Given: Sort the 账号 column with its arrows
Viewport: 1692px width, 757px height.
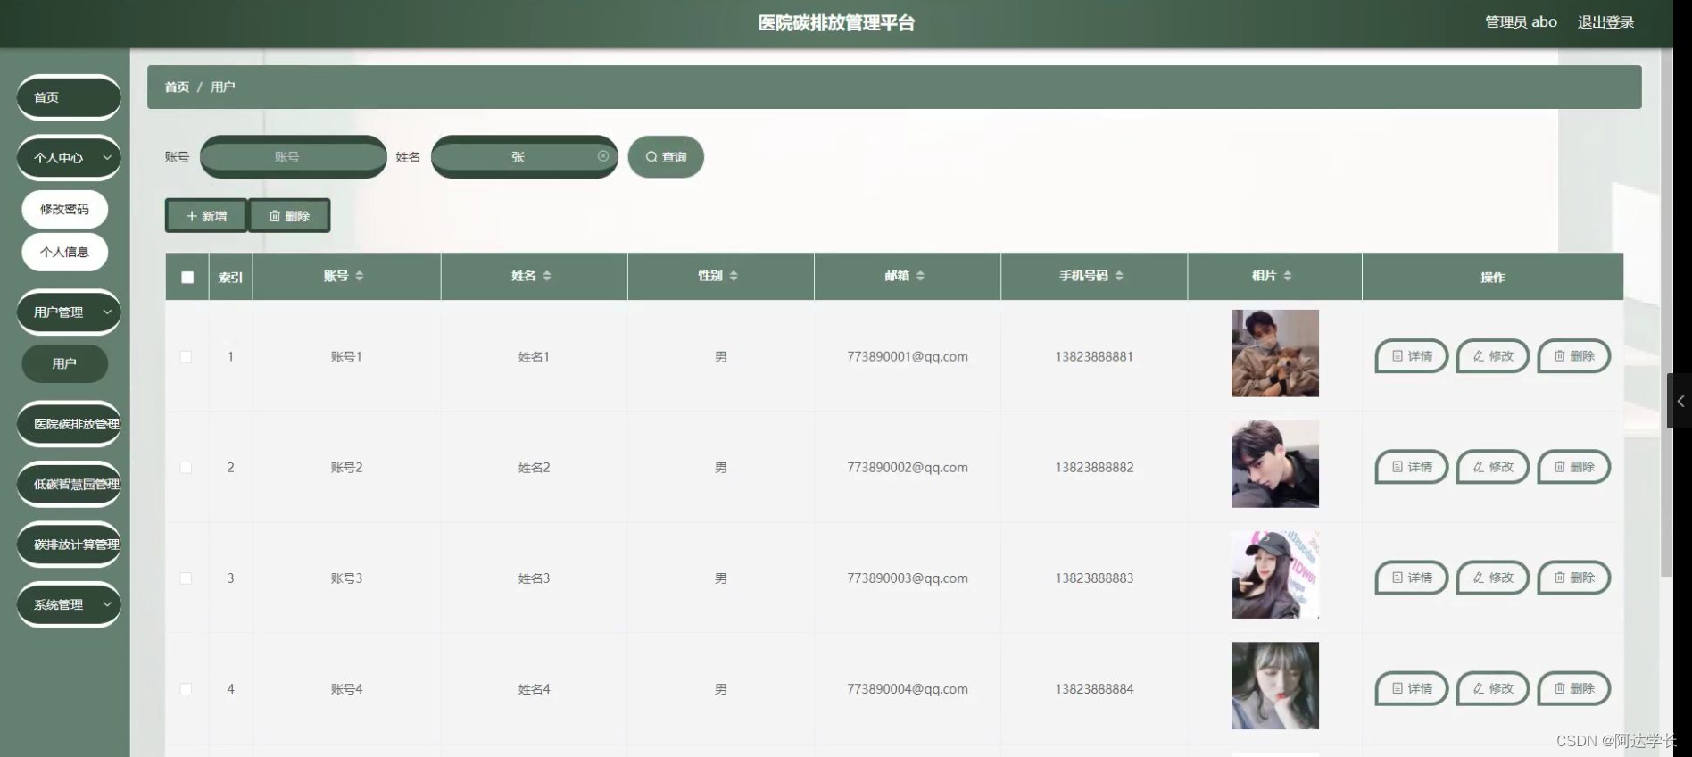Looking at the screenshot, I should click(360, 276).
